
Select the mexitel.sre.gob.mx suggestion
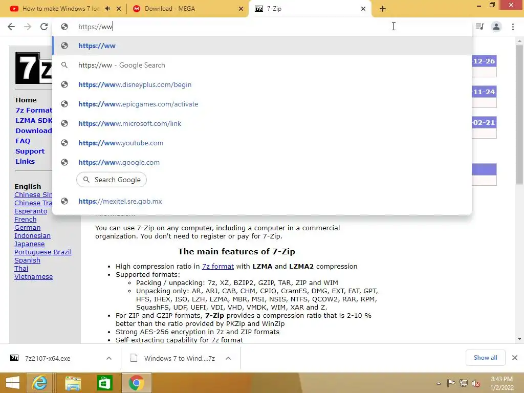pos(262,201)
